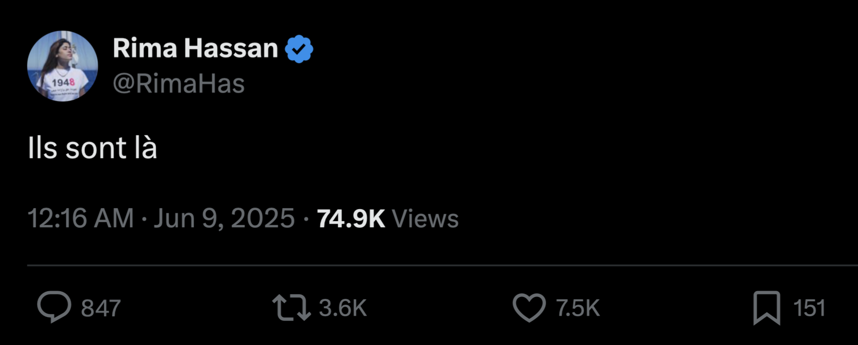Click the Jun 9, 2025 date
The image size is (858, 345).
(x=224, y=219)
